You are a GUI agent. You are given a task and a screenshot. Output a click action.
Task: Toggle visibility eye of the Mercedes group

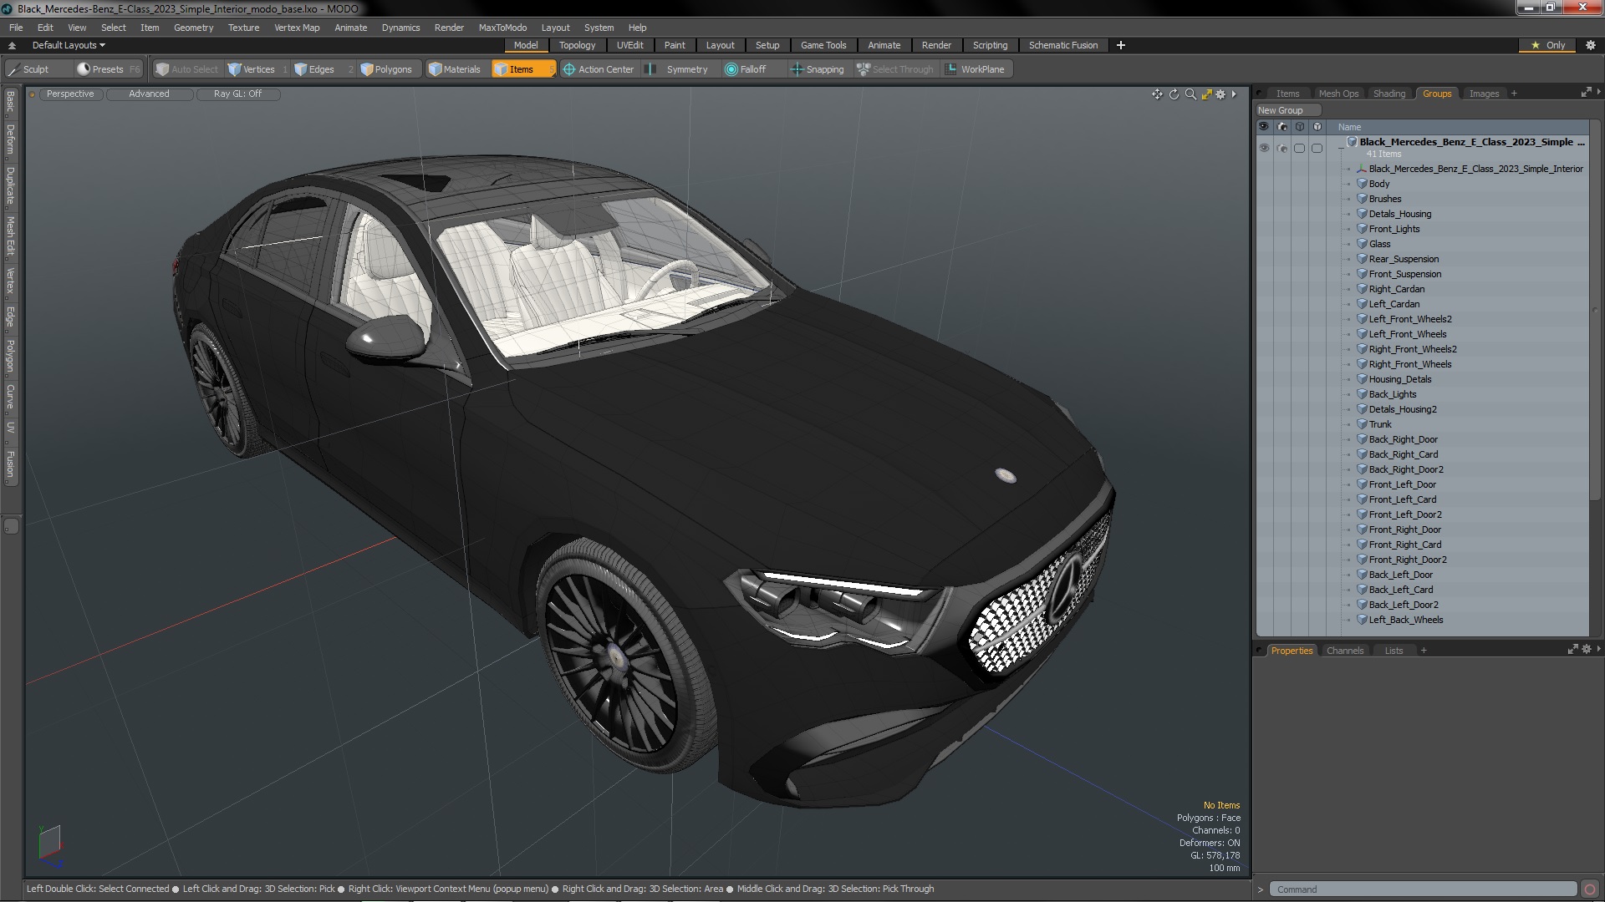(1264, 148)
